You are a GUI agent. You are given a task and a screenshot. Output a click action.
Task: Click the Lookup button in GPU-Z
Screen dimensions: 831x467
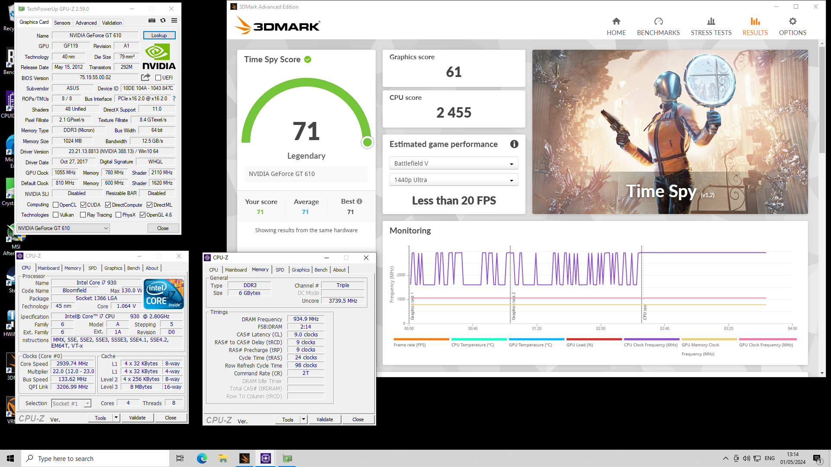click(x=159, y=35)
